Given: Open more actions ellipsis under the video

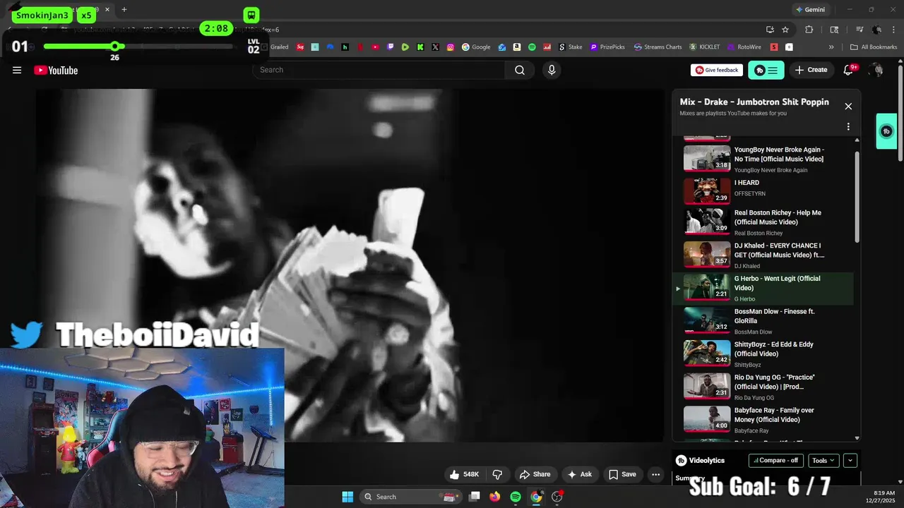Looking at the screenshot, I should [656, 474].
